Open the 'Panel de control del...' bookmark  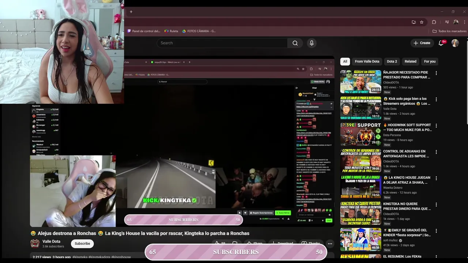[144, 31]
